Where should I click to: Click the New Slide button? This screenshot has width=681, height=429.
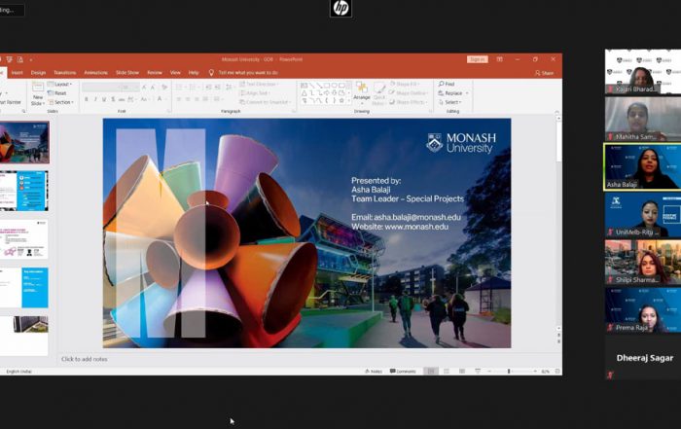pyautogui.click(x=38, y=93)
